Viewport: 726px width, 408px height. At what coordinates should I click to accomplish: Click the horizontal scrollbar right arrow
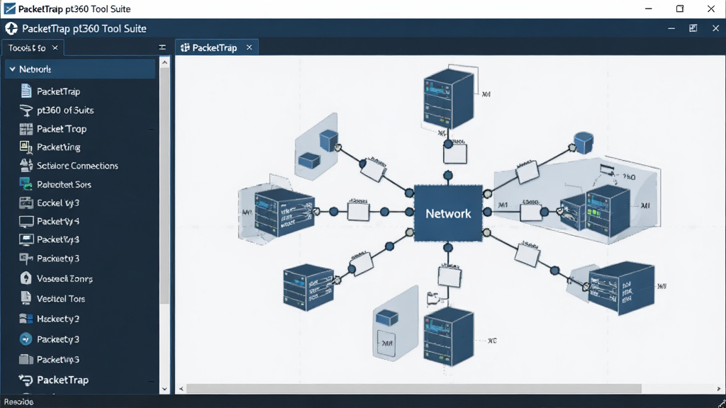[x=719, y=389]
